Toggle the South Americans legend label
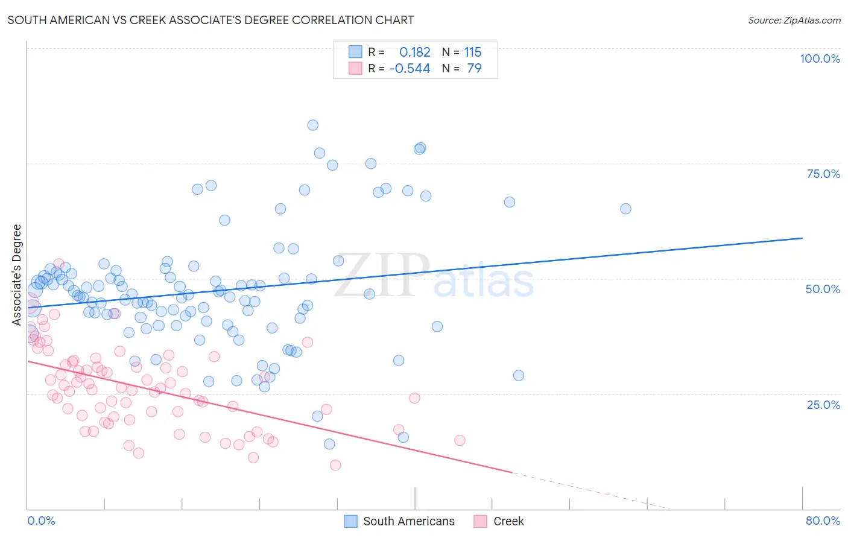 tap(409, 521)
